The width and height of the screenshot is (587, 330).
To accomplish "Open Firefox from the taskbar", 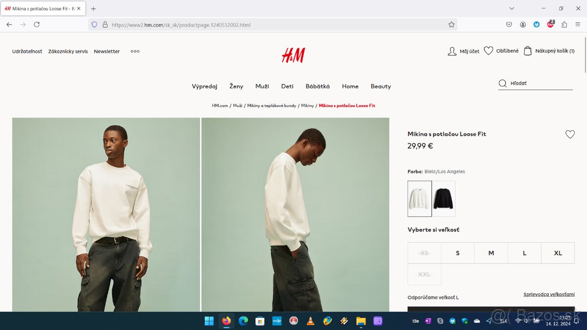I will [x=226, y=321].
